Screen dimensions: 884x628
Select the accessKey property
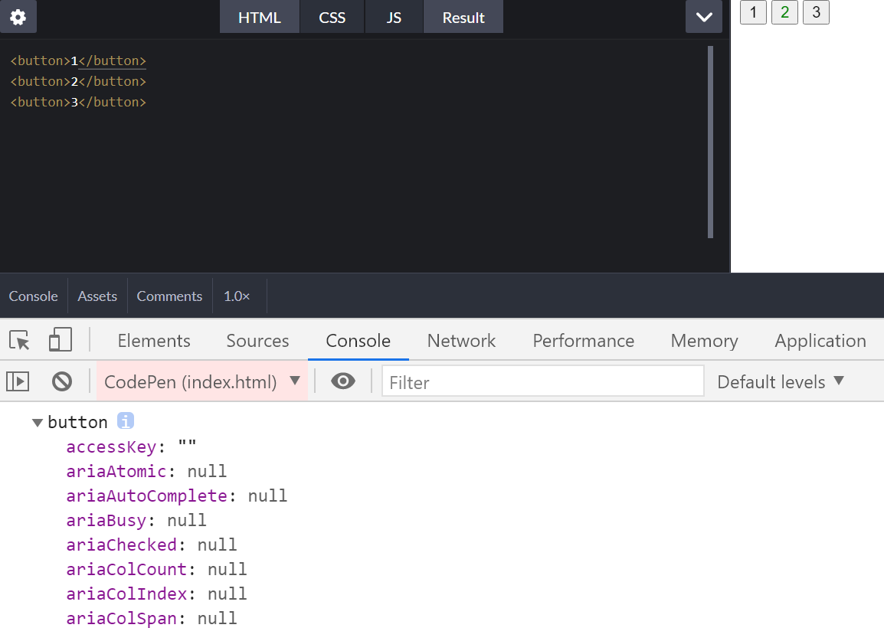coord(111,446)
